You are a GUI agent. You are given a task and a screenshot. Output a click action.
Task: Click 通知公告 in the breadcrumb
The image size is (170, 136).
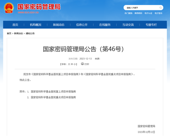pos(30,33)
